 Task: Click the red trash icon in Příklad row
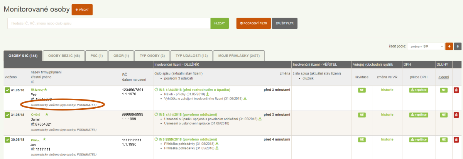[456, 140]
